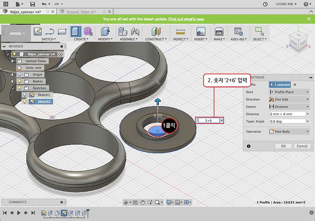The width and height of the screenshot is (315, 221).
Task: Toggle Bodies folder visibility bulb
Action: [x=20, y=81]
